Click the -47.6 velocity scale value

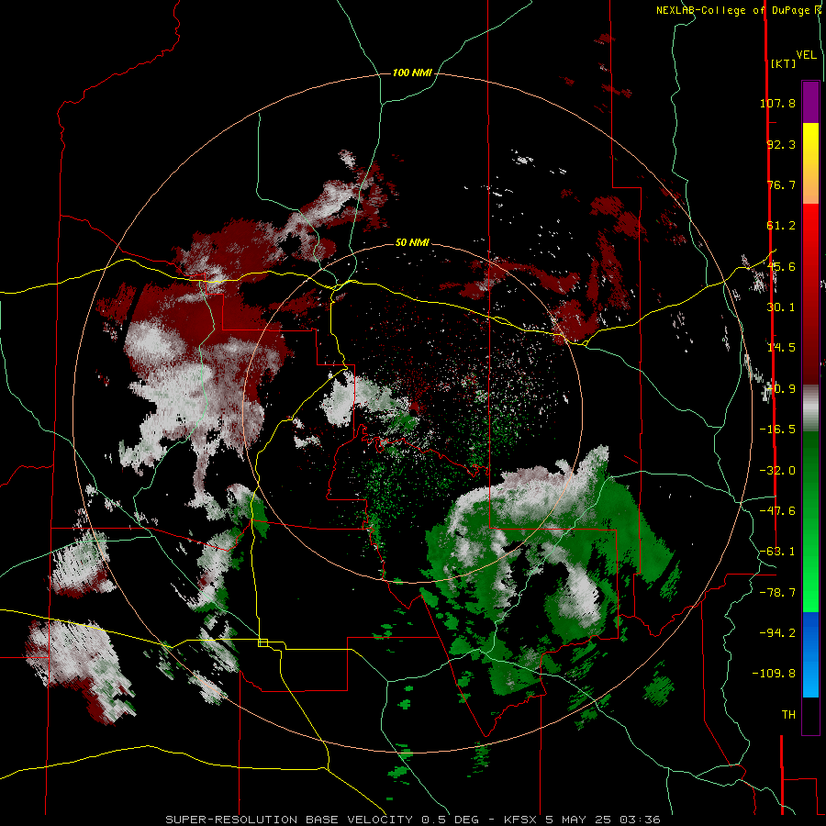click(x=777, y=511)
